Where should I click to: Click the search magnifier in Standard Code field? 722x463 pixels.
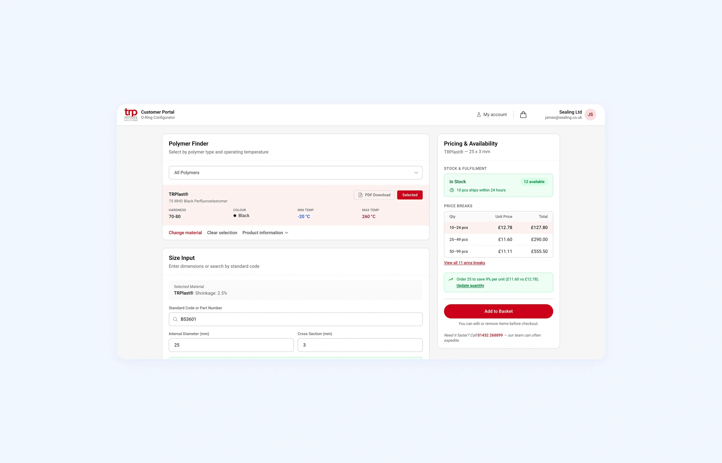click(175, 319)
